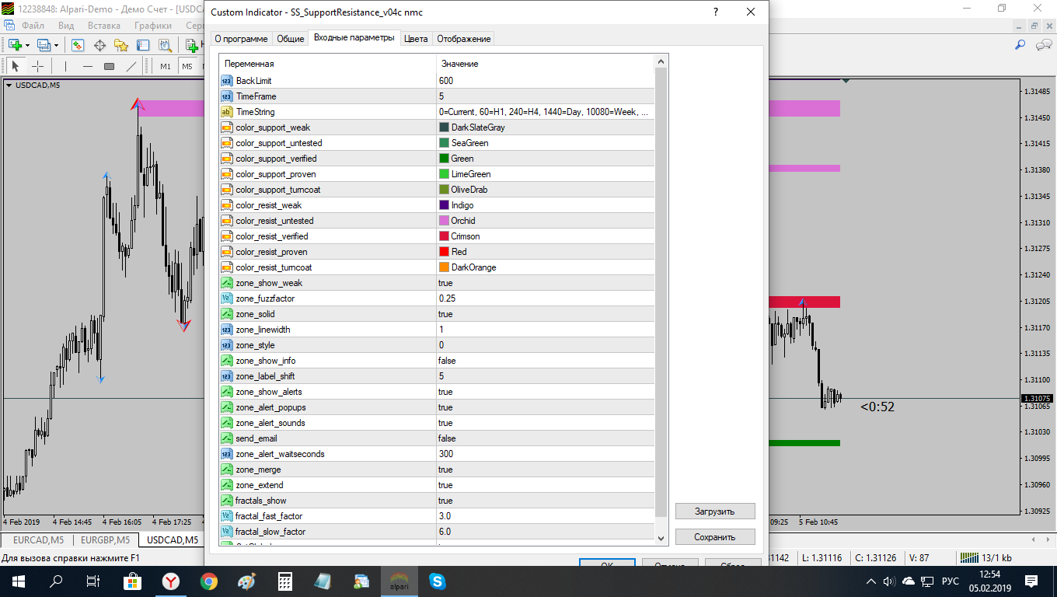The height and width of the screenshot is (597, 1057).
Task: Click the search magnifier icon in MetaTrader
Action: [1020, 45]
